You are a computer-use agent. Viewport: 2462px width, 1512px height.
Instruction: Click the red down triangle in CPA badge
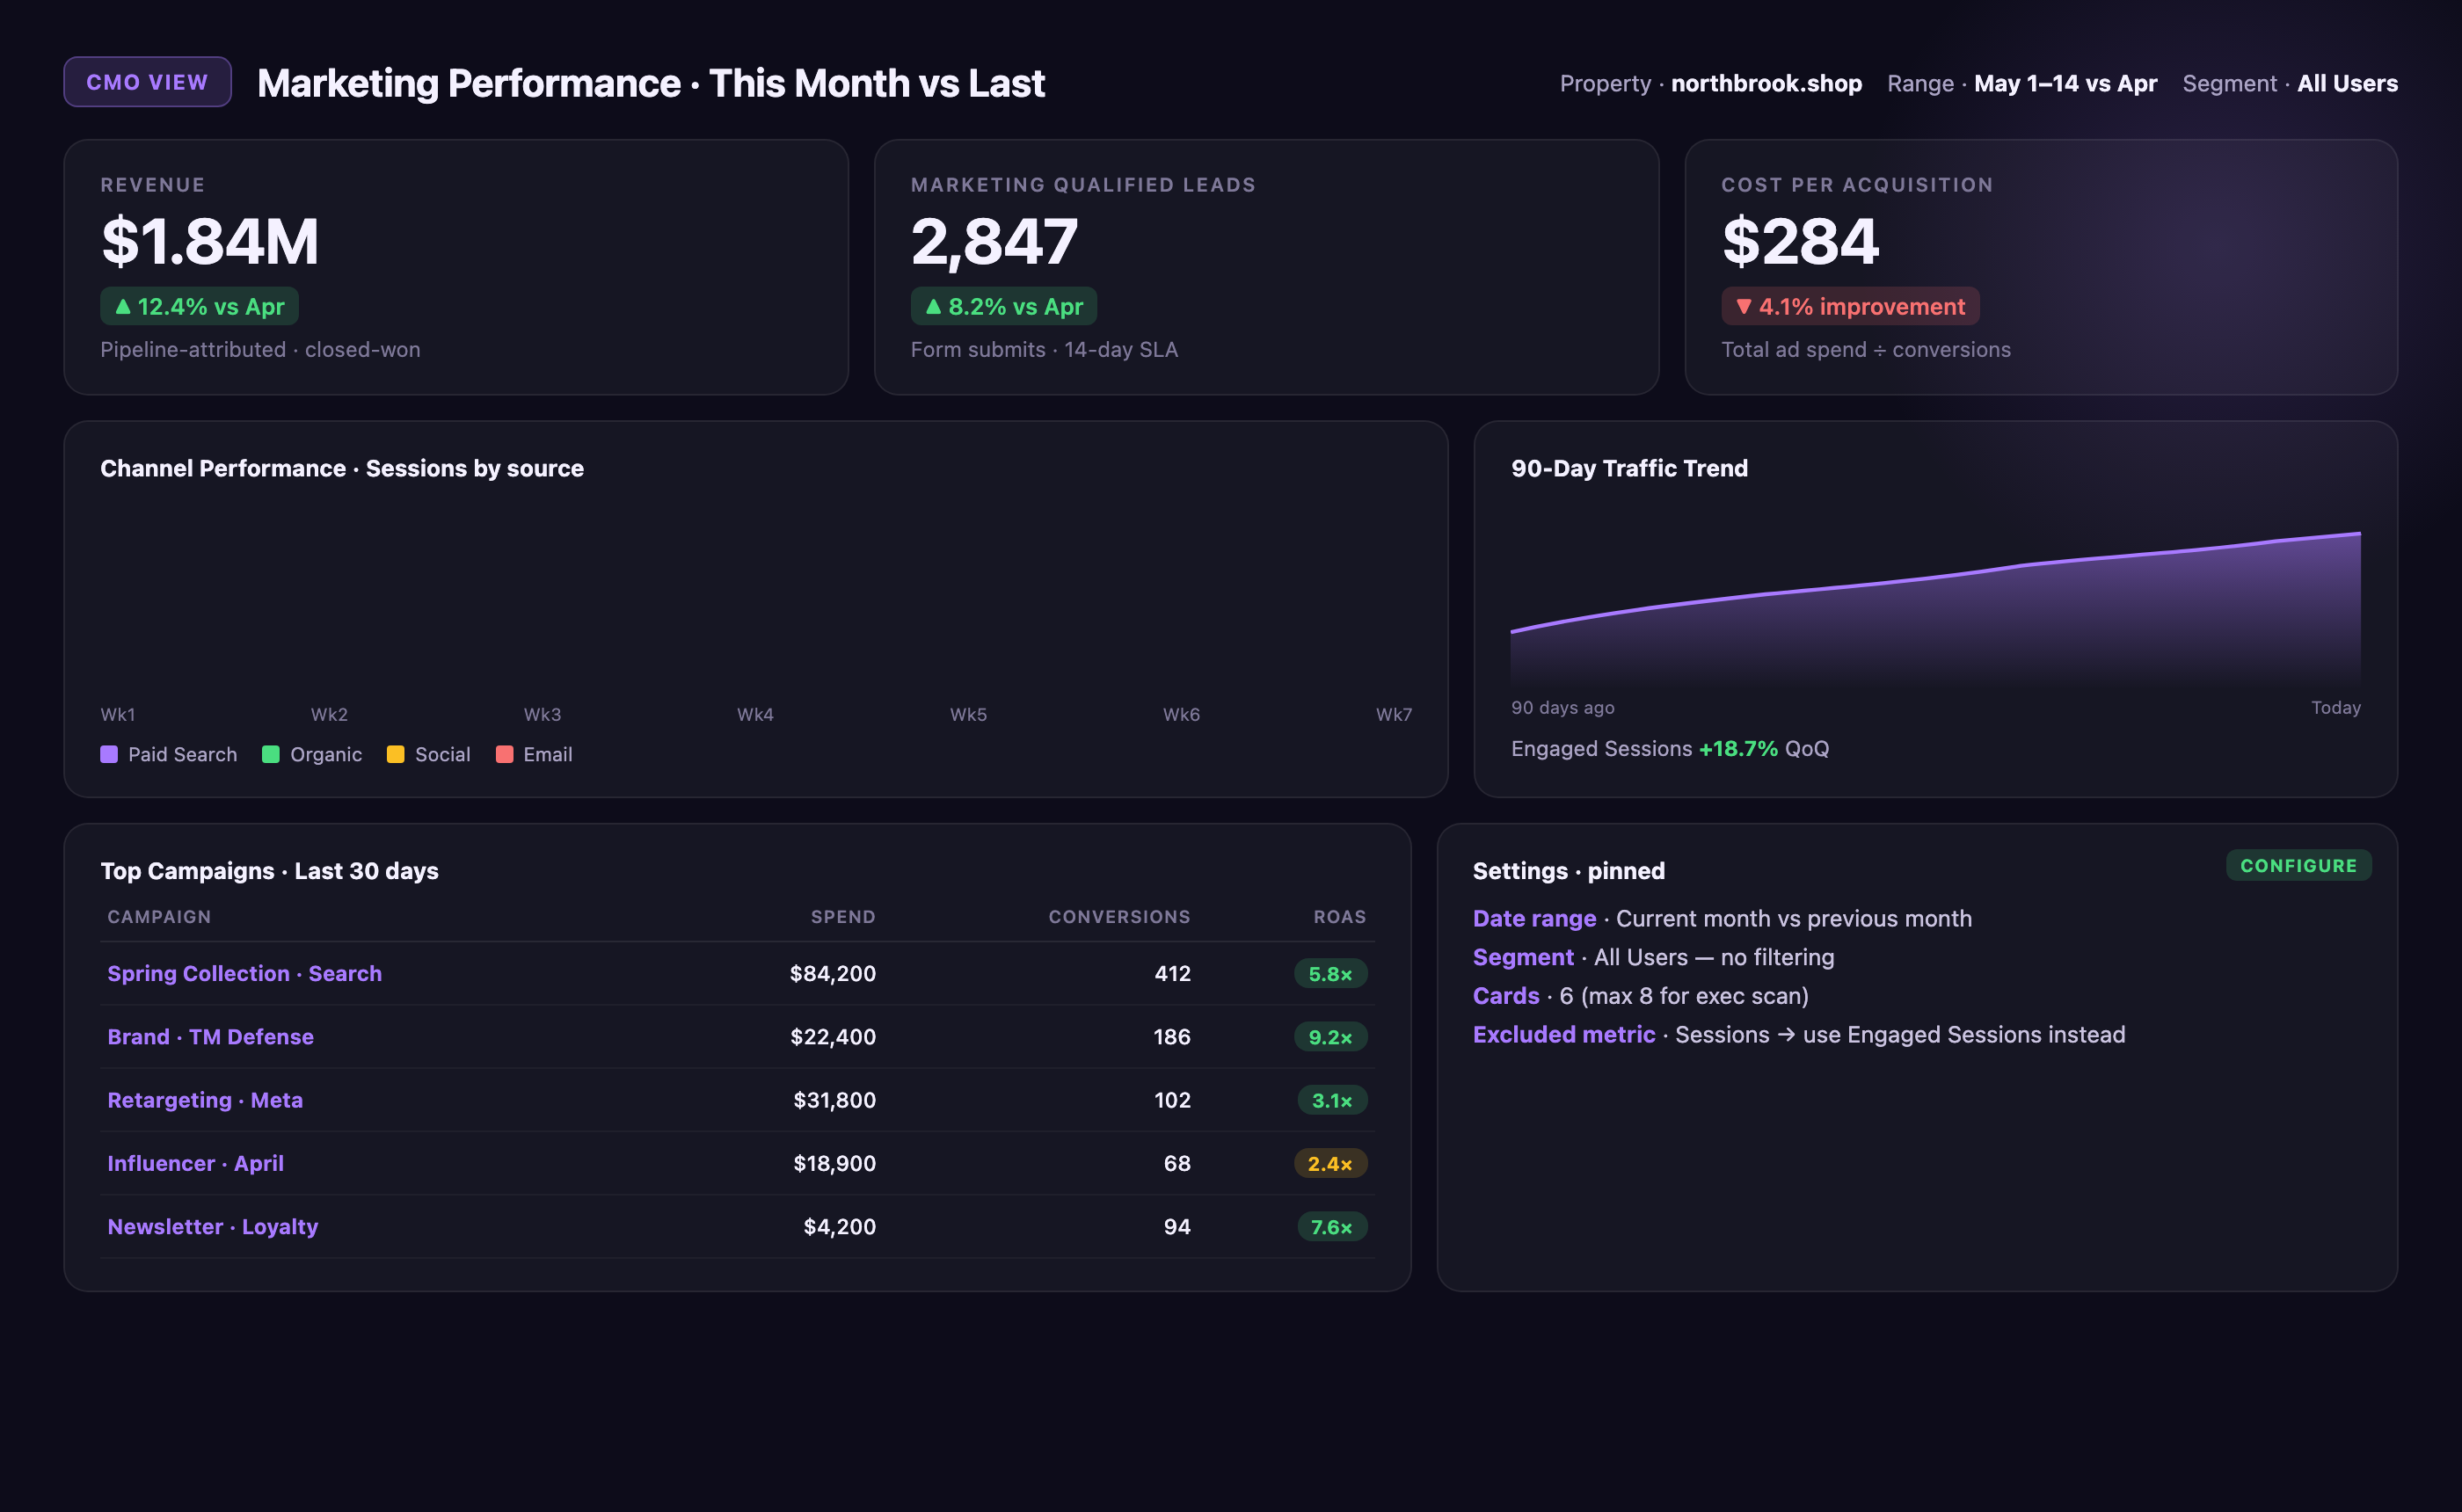point(1743,306)
